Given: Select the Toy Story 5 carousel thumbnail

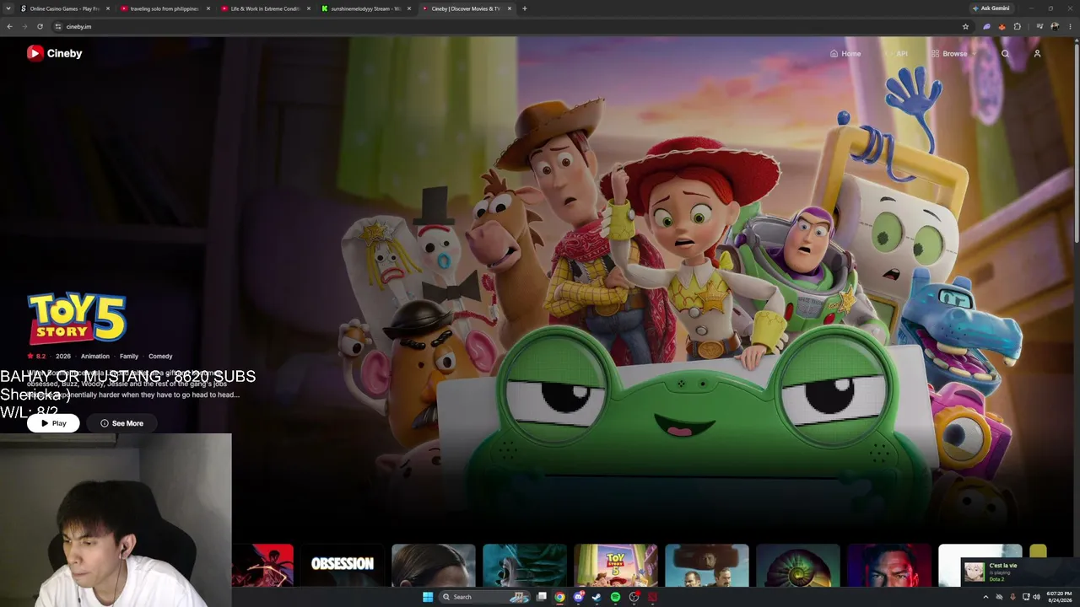Looking at the screenshot, I should tap(616, 565).
